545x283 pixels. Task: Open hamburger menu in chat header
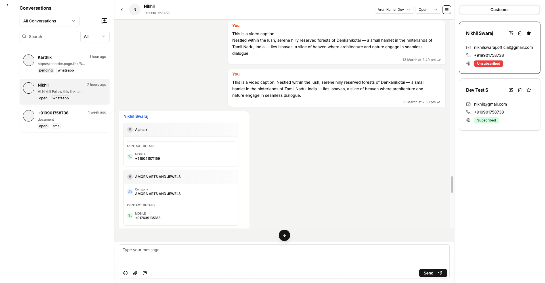coord(447,10)
